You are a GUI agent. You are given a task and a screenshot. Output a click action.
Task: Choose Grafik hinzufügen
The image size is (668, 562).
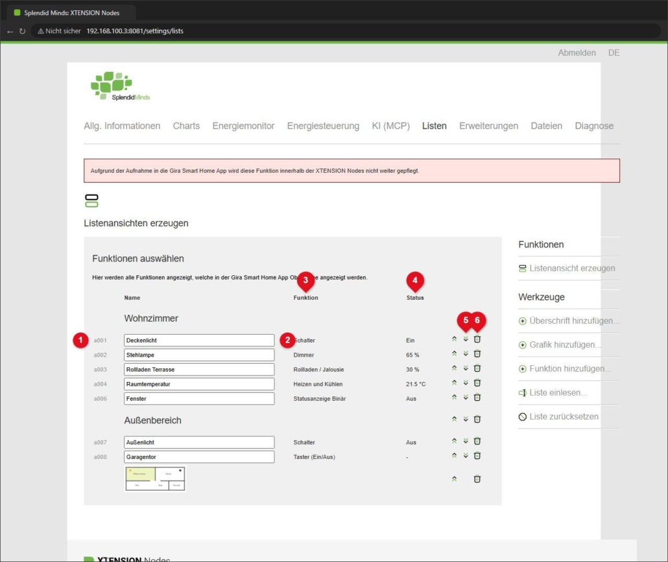(x=560, y=344)
